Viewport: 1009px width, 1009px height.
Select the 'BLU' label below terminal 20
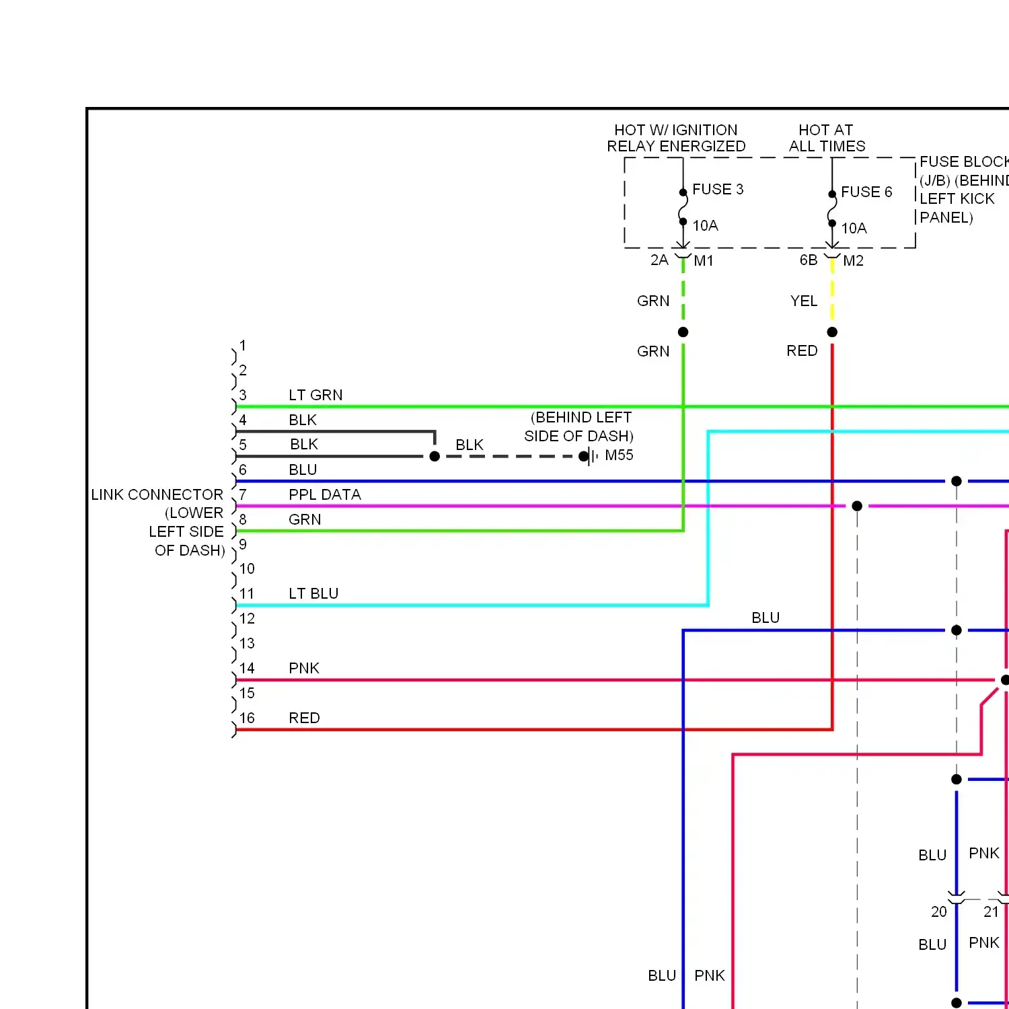pyautogui.click(x=932, y=944)
